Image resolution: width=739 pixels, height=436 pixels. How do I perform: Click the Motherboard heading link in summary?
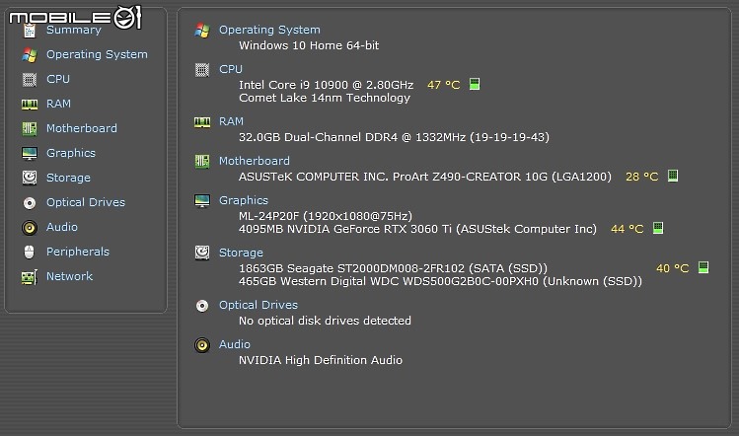(255, 161)
